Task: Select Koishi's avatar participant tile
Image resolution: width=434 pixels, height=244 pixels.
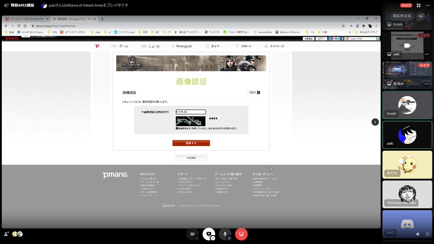Action: tap(407, 105)
